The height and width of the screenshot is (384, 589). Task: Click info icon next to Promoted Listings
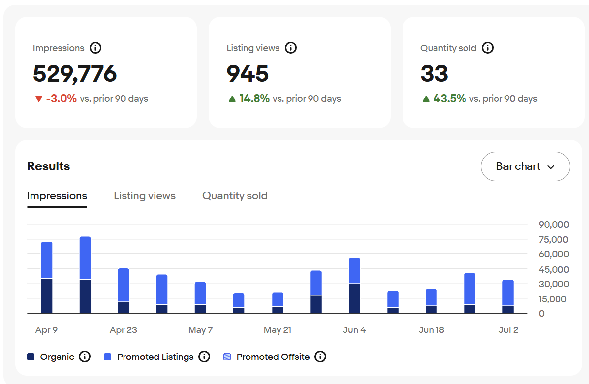click(x=204, y=357)
